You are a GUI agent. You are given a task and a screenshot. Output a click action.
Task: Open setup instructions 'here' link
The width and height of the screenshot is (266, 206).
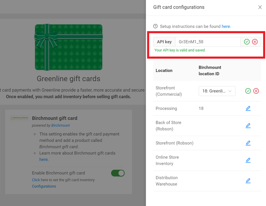pyautogui.click(x=226, y=26)
